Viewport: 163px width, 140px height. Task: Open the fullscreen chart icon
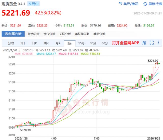point(152,43)
